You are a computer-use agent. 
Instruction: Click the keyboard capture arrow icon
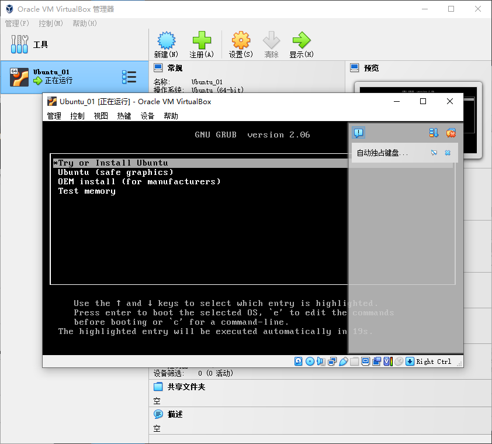click(x=410, y=362)
